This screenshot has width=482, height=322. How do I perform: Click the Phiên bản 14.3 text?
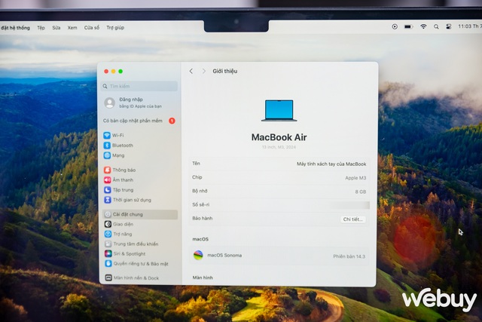(x=349, y=256)
